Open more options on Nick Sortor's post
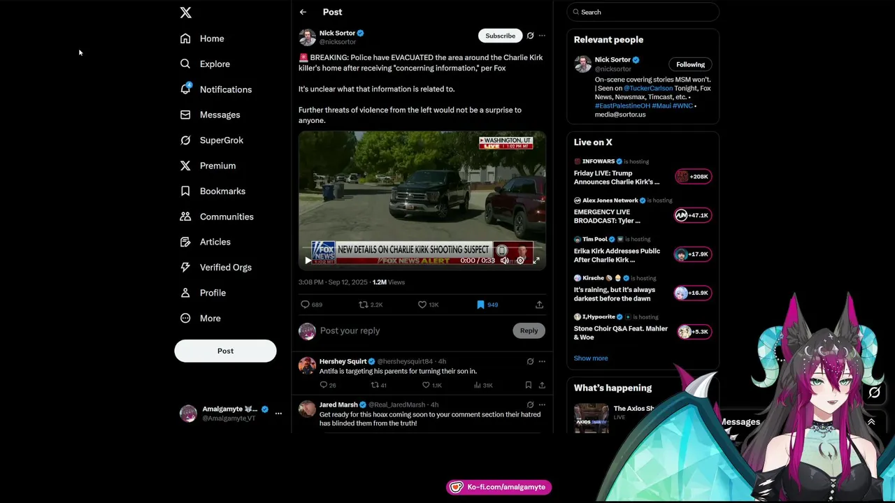 (542, 36)
